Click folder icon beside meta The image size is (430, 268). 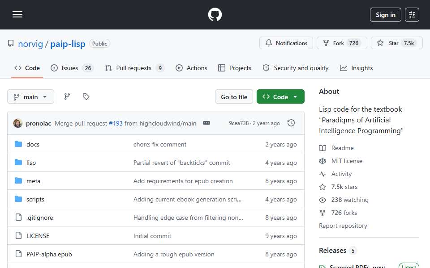click(x=18, y=181)
